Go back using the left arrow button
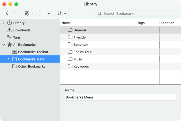Screen dimensions: 181x121 click(7, 13)
